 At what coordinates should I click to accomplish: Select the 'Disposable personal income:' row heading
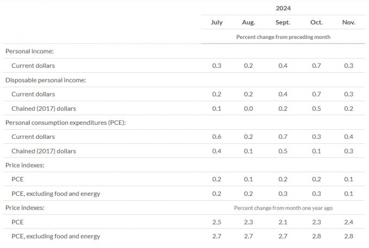click(46, 80)
